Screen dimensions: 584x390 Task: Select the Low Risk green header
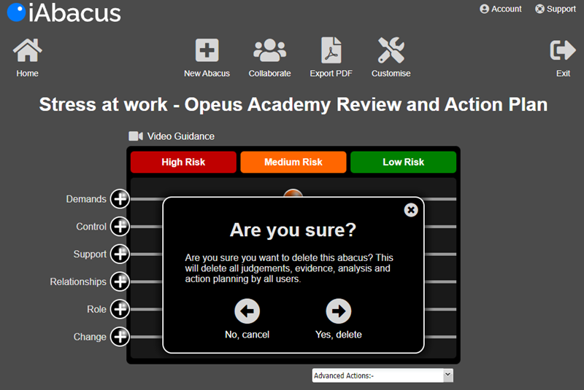(404, 162)
